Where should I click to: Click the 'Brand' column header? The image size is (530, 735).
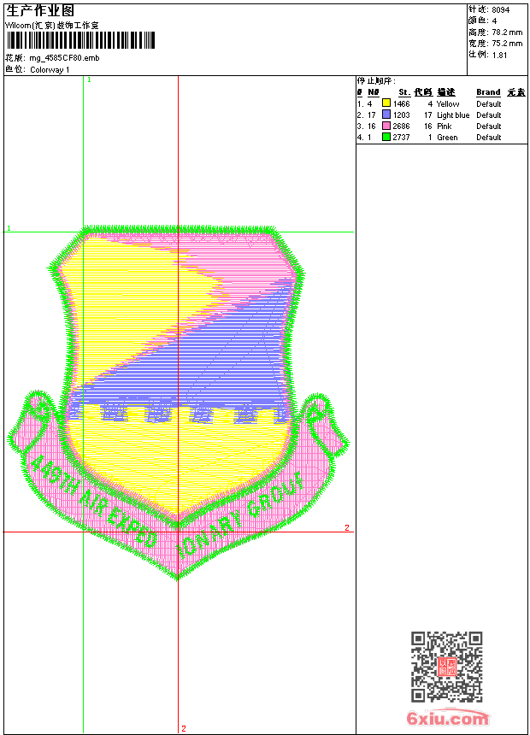488,92
